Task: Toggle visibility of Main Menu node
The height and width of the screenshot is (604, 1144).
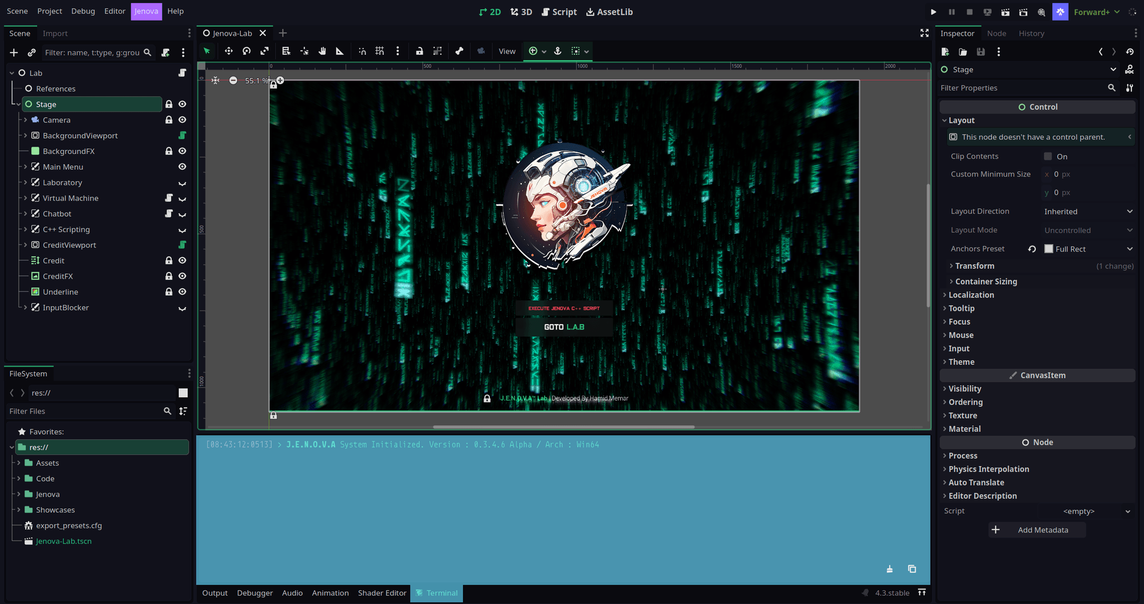Action: [182, 167]
